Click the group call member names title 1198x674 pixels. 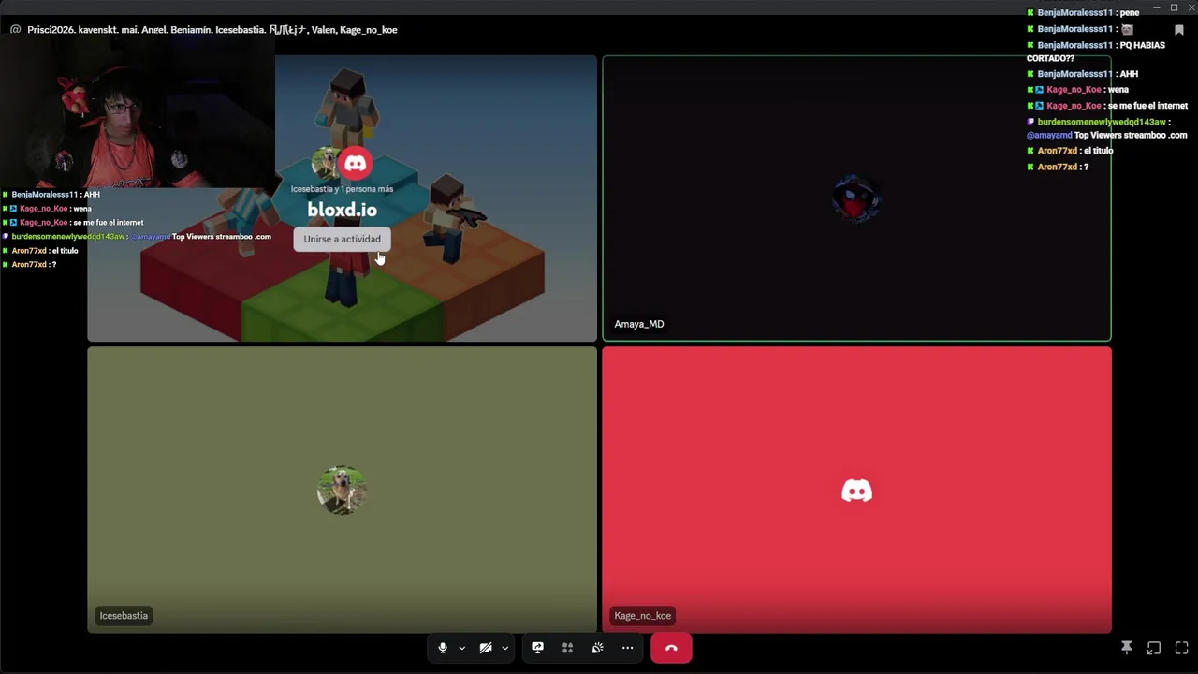[212, 30]
